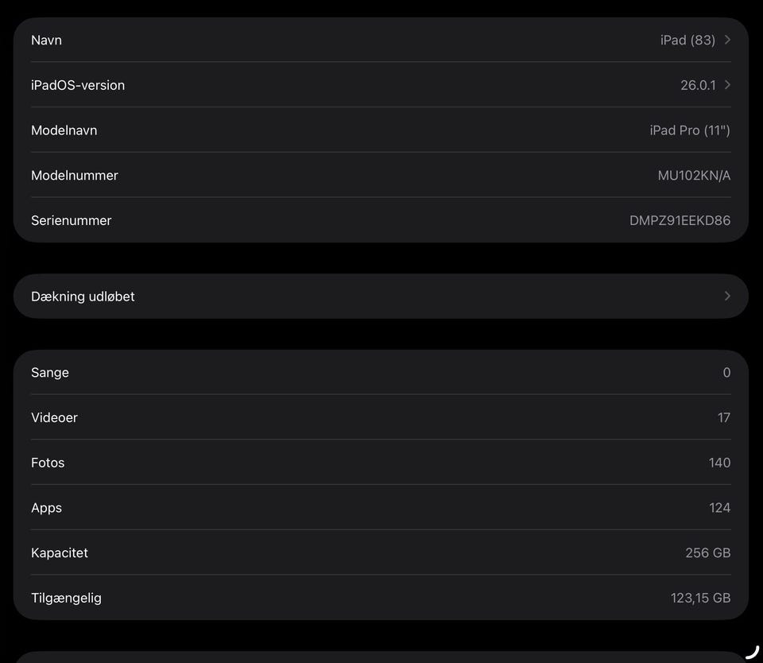Viewport: 763px width, 663px height.
Task: Click the iPadOS-version label
Action: coord(78,85)
